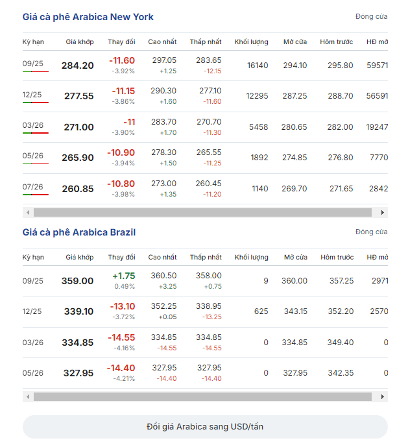Click the Thấp nhất header in New York table

[x=206, y=42]
